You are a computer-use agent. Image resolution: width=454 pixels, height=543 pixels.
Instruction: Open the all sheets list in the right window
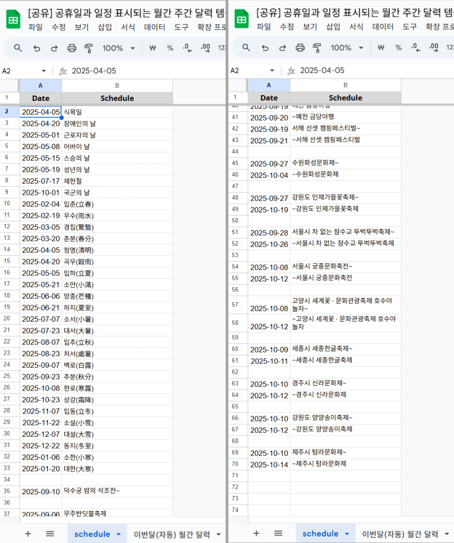(x=278, y=533)
